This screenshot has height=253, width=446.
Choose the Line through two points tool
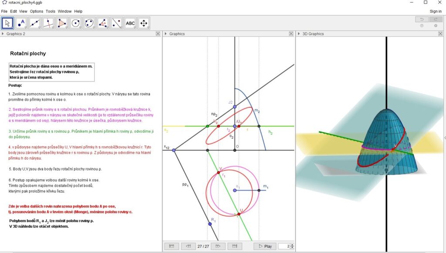pyautogui.click(x=35, y=23)
